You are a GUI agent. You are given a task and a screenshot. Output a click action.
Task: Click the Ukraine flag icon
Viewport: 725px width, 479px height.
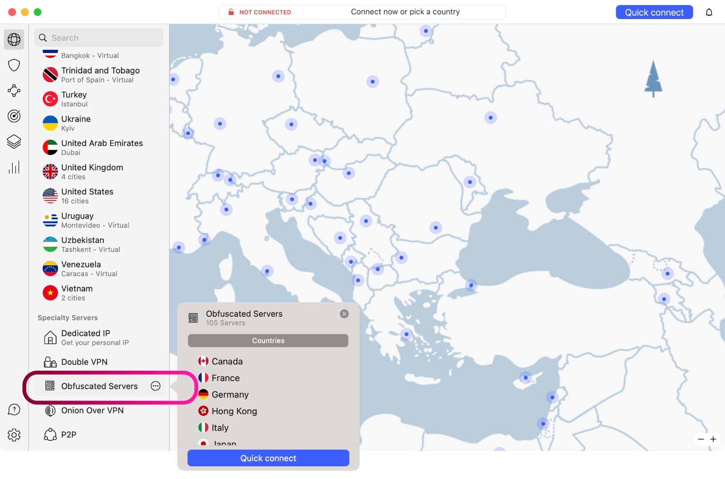[50, 123]
